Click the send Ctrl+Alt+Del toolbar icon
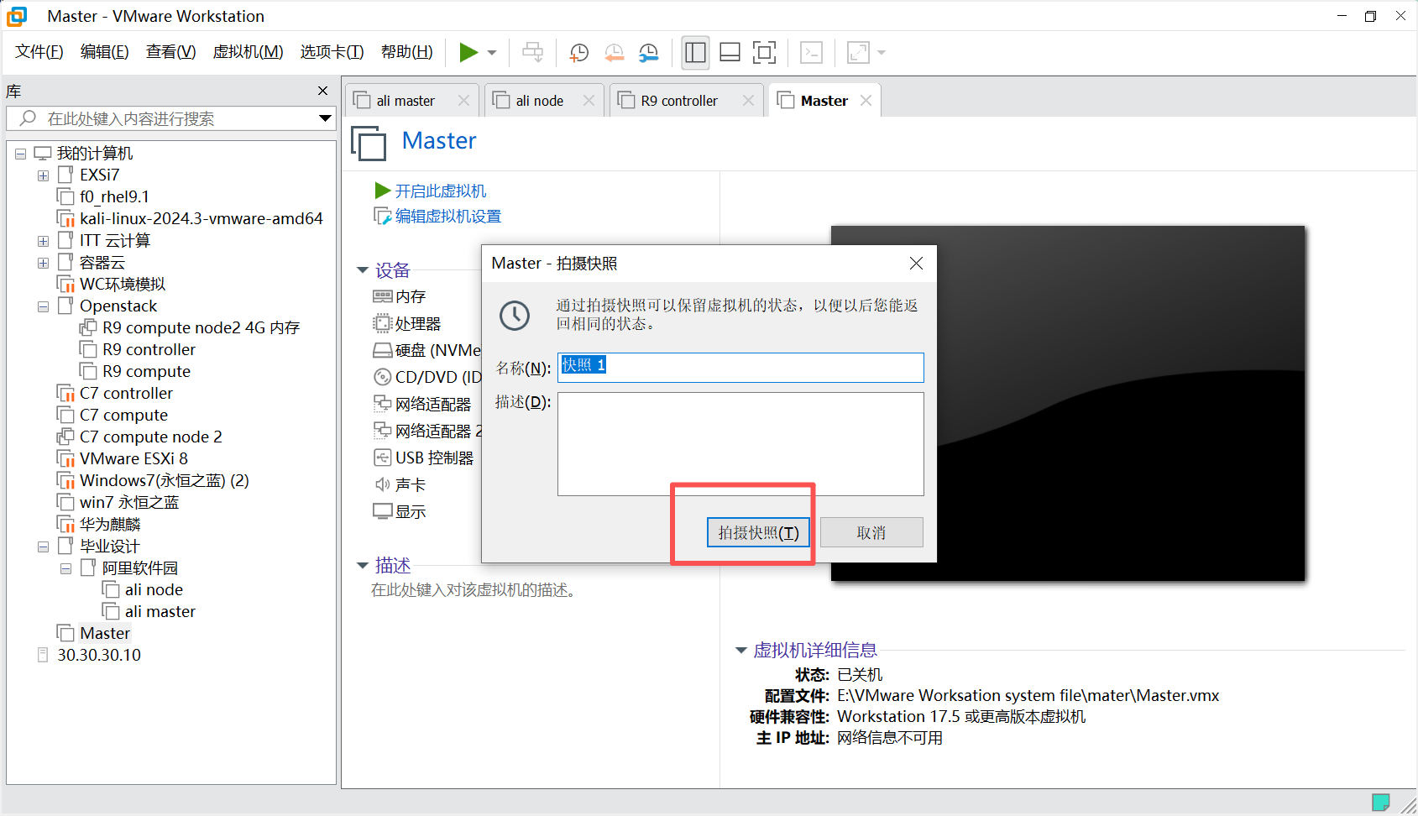The height and width of the screenshot is (816, 1418). pos(532,53)
